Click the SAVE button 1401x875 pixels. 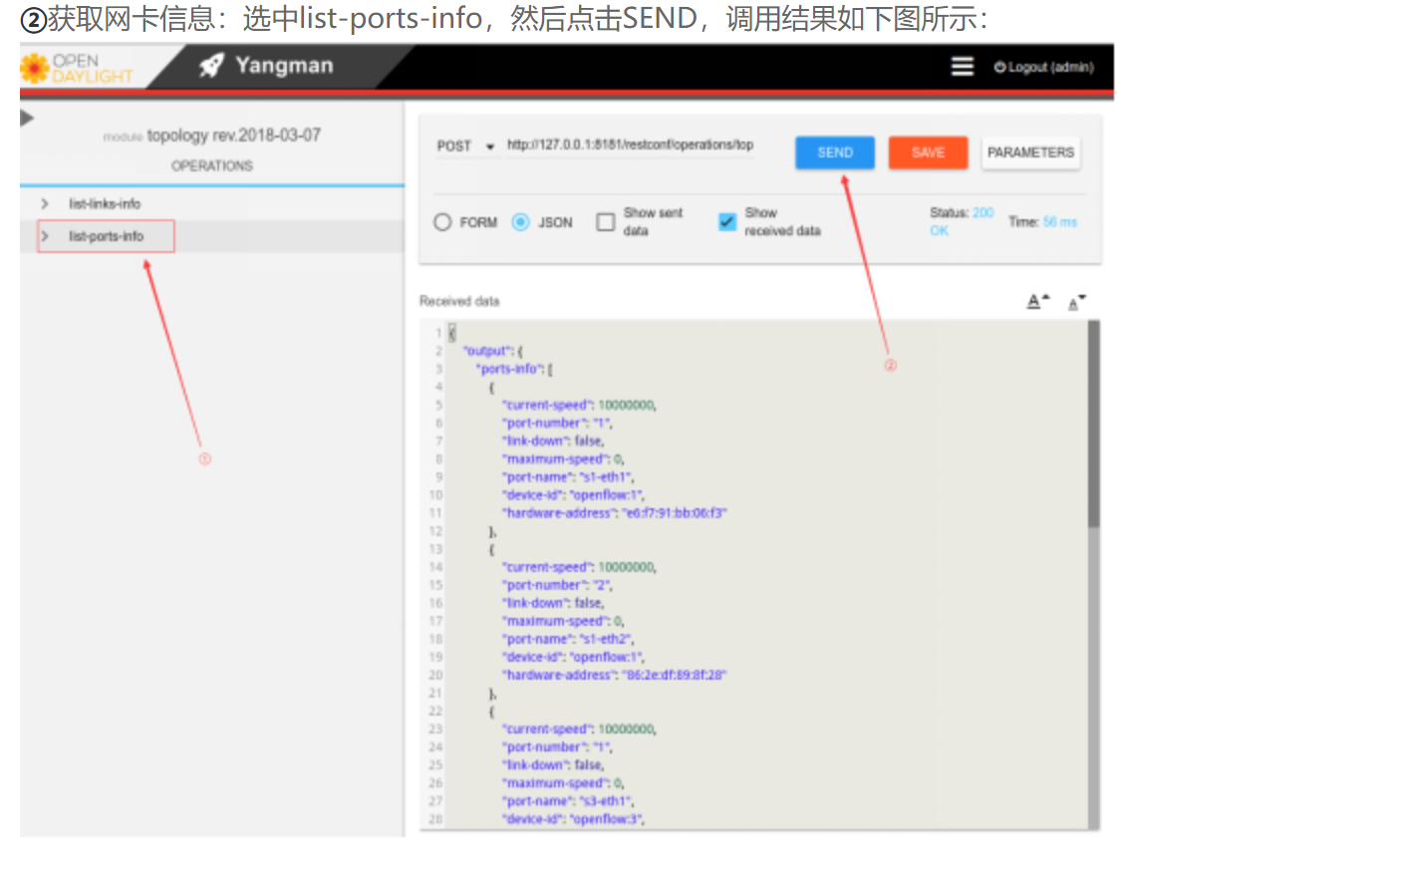click(x=927, y=151)
